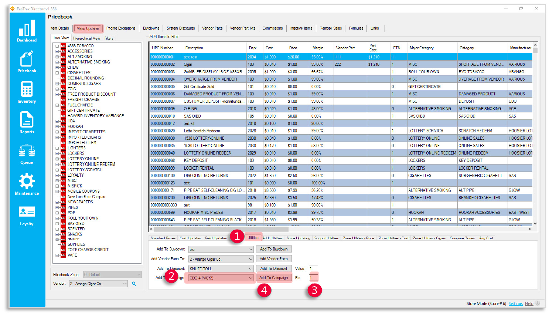Sort by the Manufacturer column header

[521, 48]
